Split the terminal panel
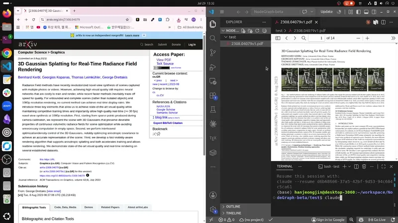Image resolution: width=398 pixels, height=223 pixels. (356, 167)
